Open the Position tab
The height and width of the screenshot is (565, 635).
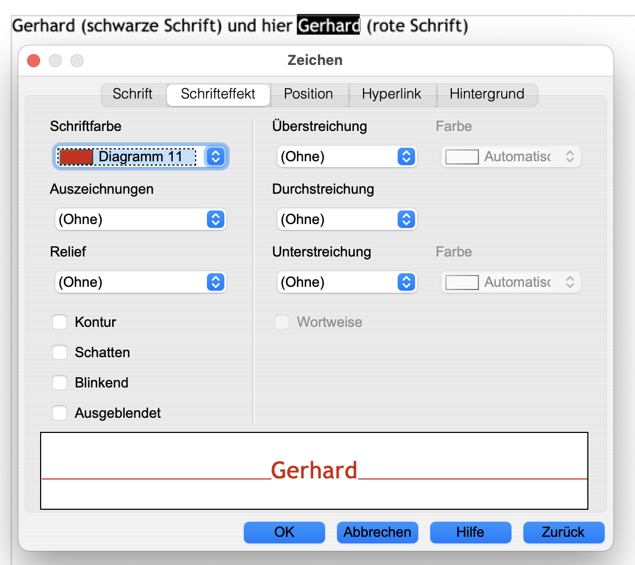coord(308,94)
